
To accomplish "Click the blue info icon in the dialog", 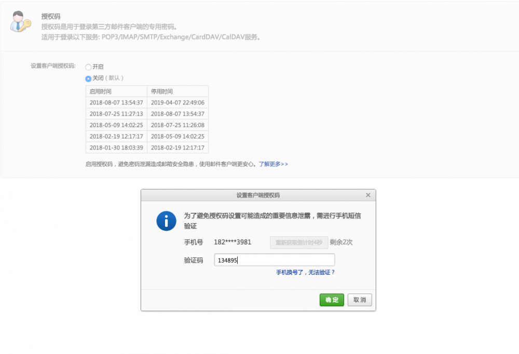I will [x=166, y=221].
